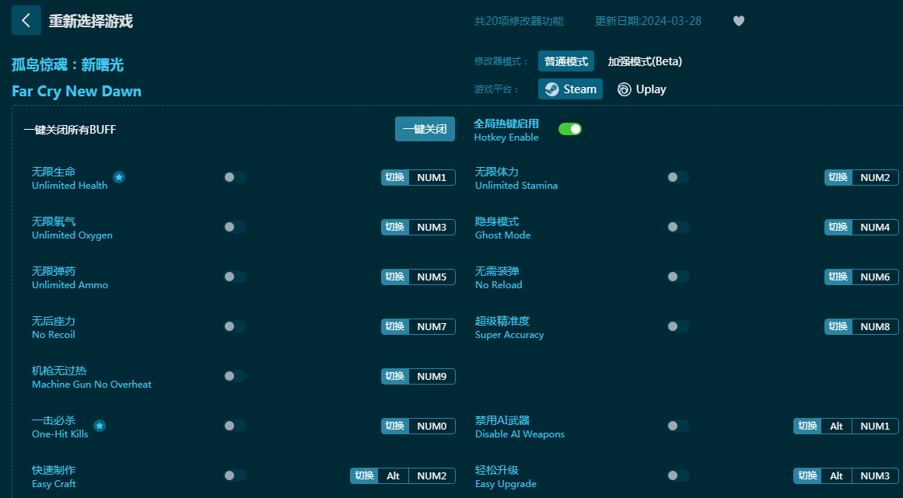
Task: Click 切换 button for One-Hit Kills hotkey
Action: [x=395, y=426]
